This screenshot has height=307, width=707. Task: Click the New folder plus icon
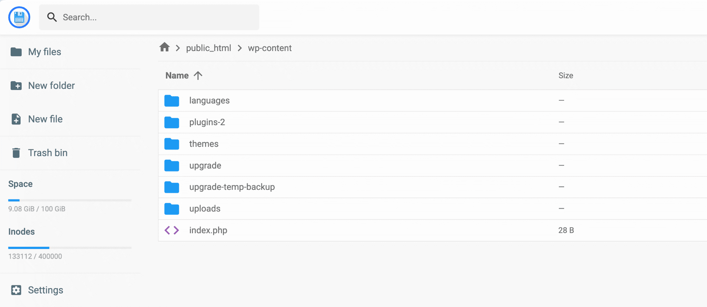tap(16, 86)
